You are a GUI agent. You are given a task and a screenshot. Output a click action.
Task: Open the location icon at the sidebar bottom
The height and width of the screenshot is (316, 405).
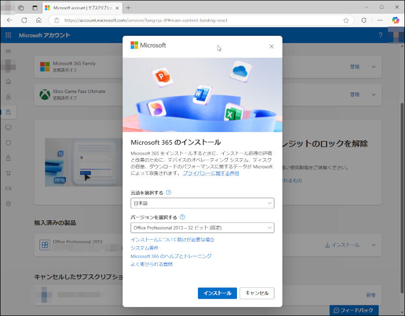coord(8,204)
